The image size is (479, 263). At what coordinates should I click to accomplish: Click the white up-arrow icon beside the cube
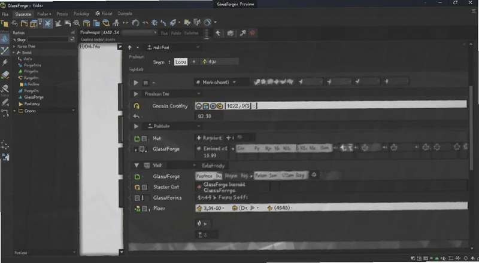(218, 33)
